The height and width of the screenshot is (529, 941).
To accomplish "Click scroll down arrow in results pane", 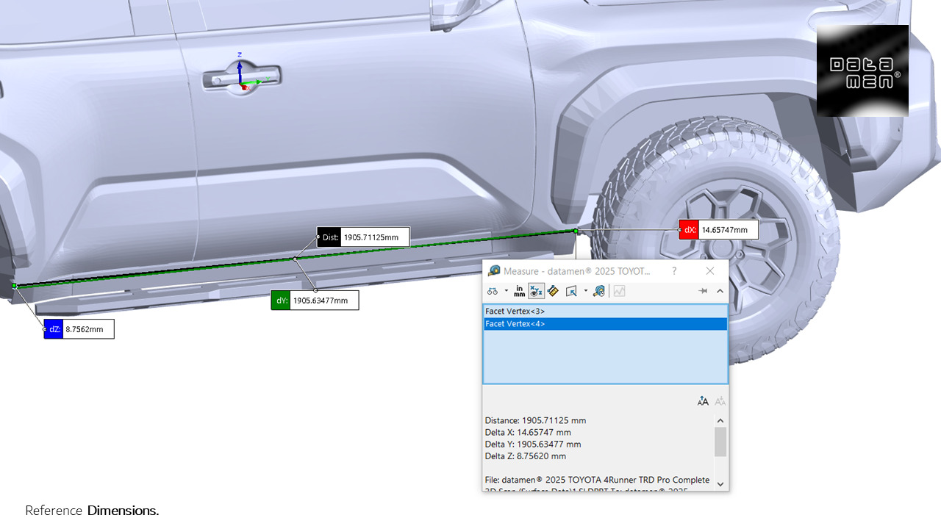I will [720, 484].
